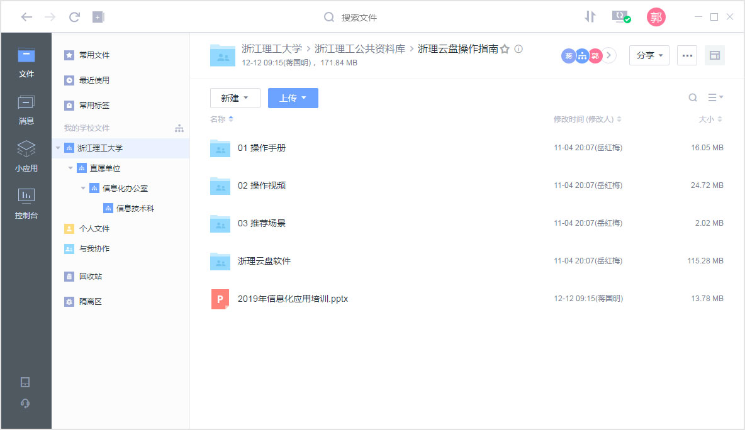The image size is (745, 430).
Task: Toggle sort order on 名称 column
Action: coord(231,119)
